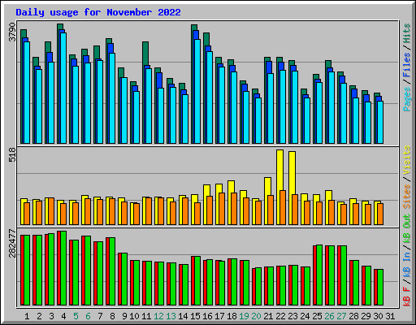This screenshot has width=416, height=325.
Task: Click the 'Files' legend label
Action: click(x=407, y=64)
